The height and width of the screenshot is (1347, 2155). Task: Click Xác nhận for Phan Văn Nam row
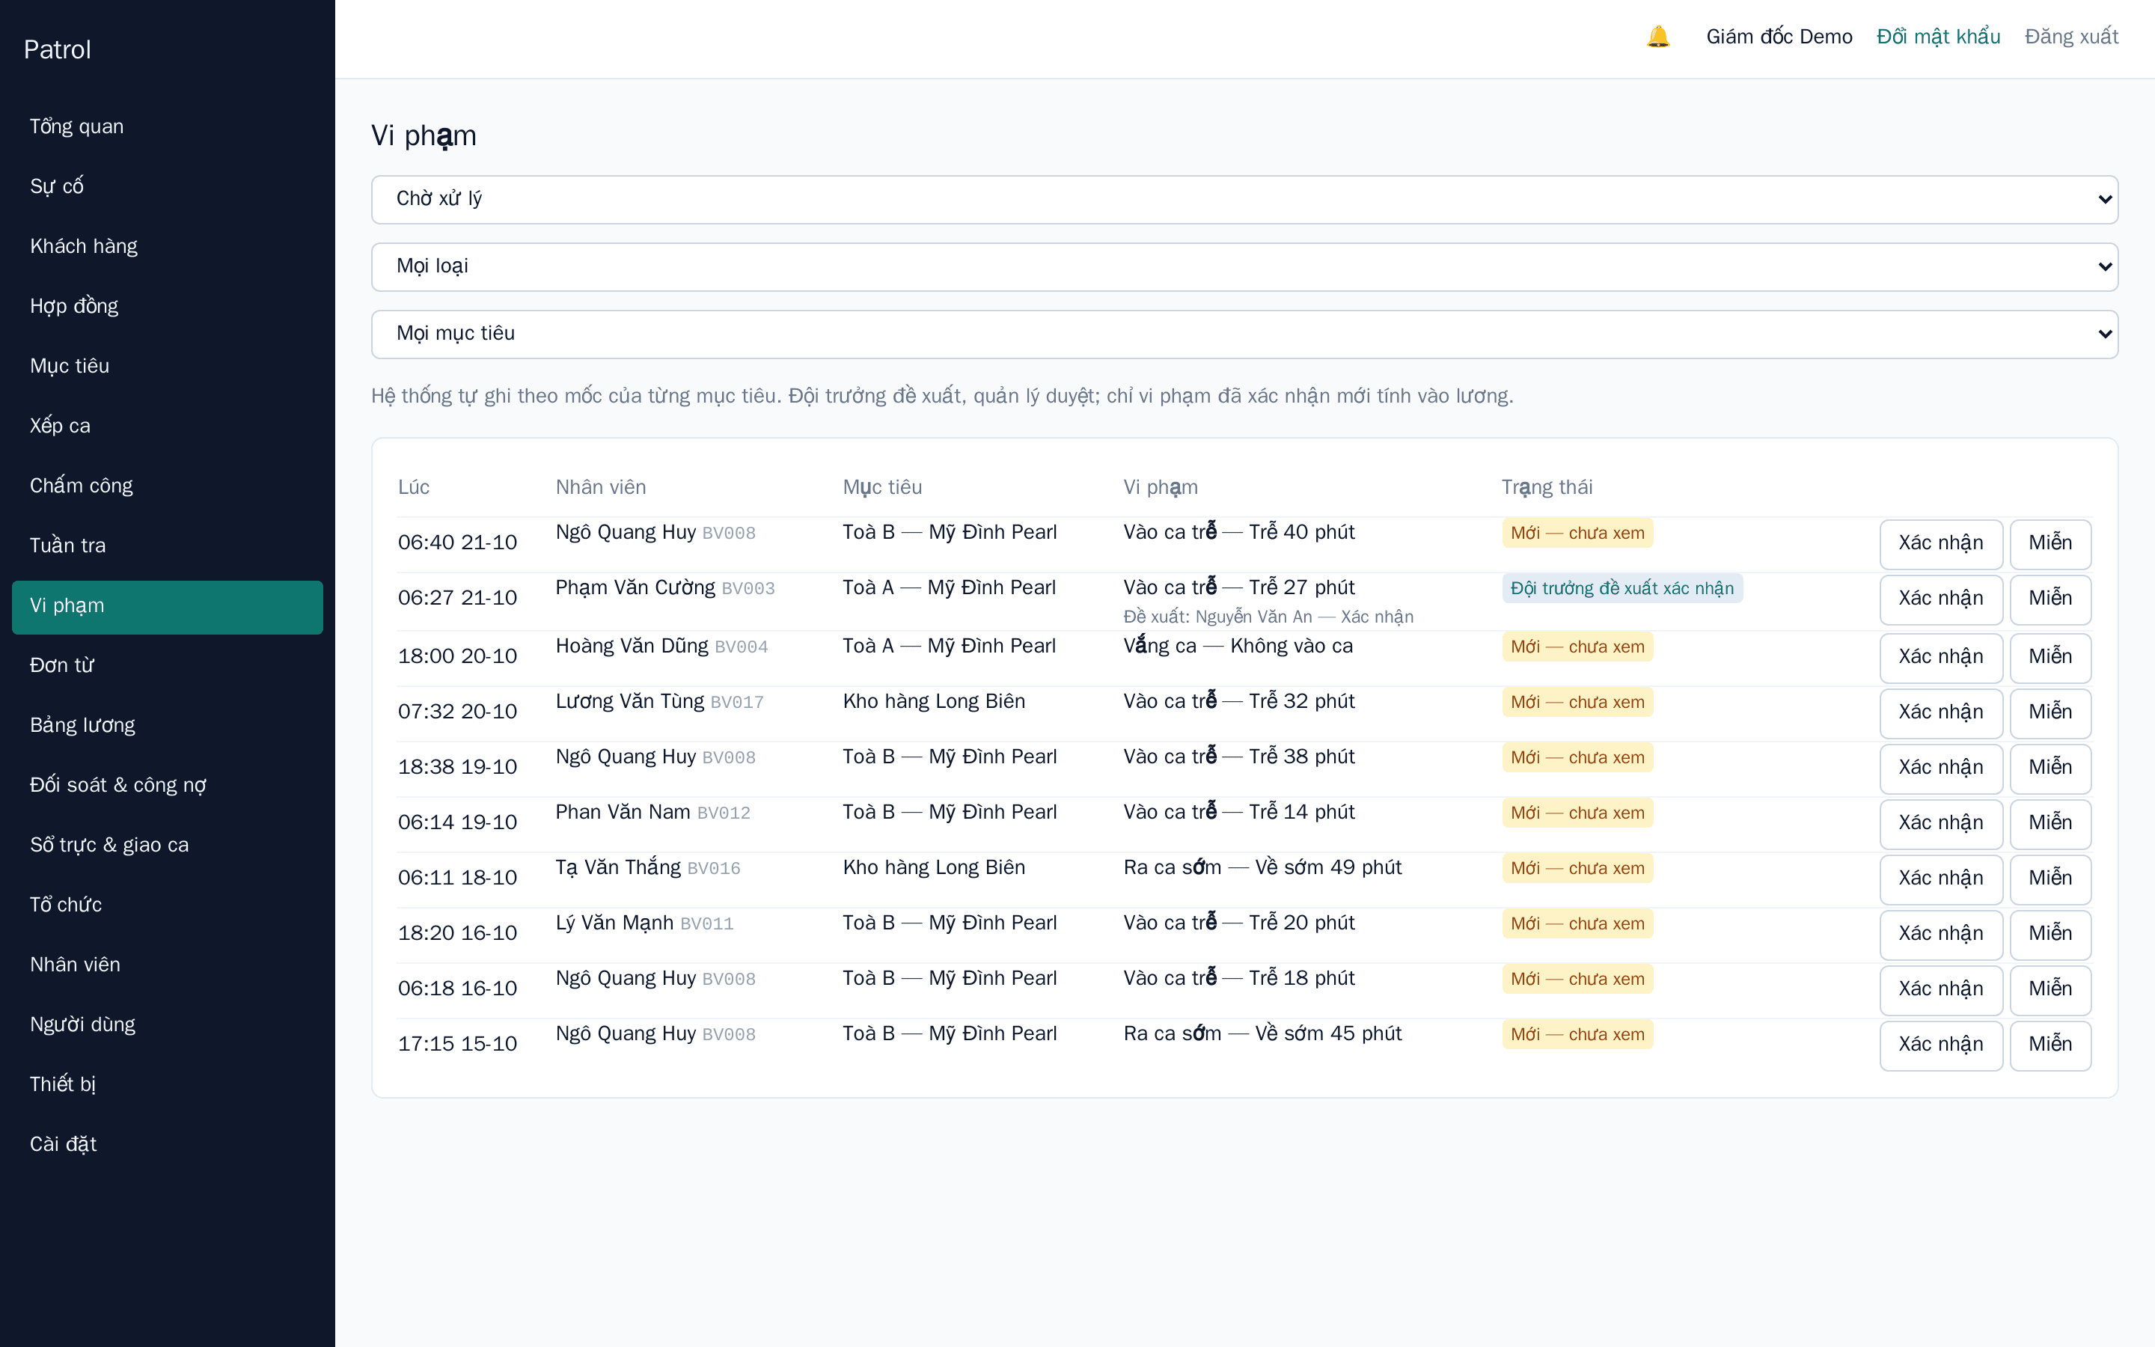point(1940,823)
